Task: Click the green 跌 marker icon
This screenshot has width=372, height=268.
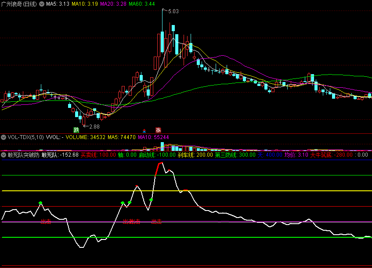Action: click(x=76, y=130)
